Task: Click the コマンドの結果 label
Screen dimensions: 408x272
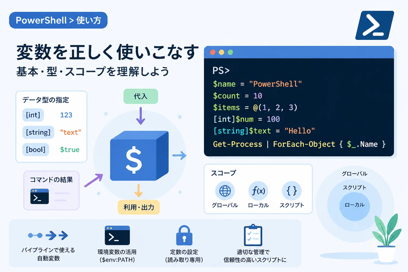Action: [x=51, y=180]
